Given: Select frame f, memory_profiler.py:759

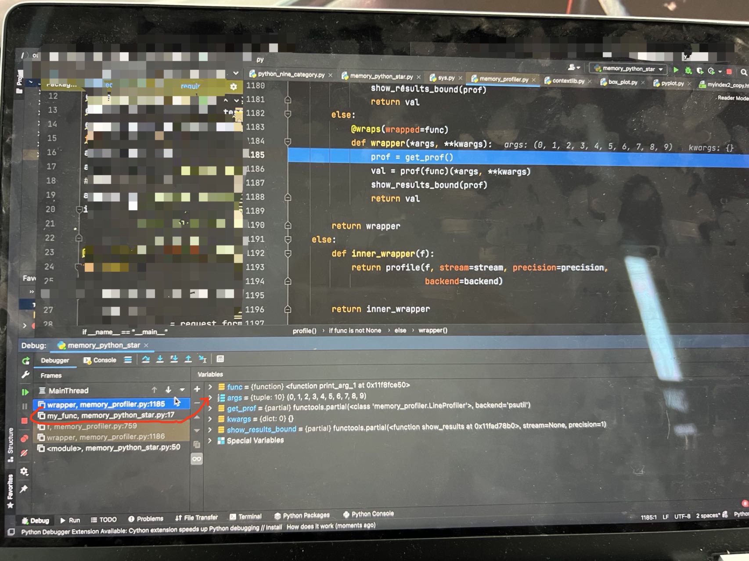Looking at the screenshot, I should click(x=111, y=426).
